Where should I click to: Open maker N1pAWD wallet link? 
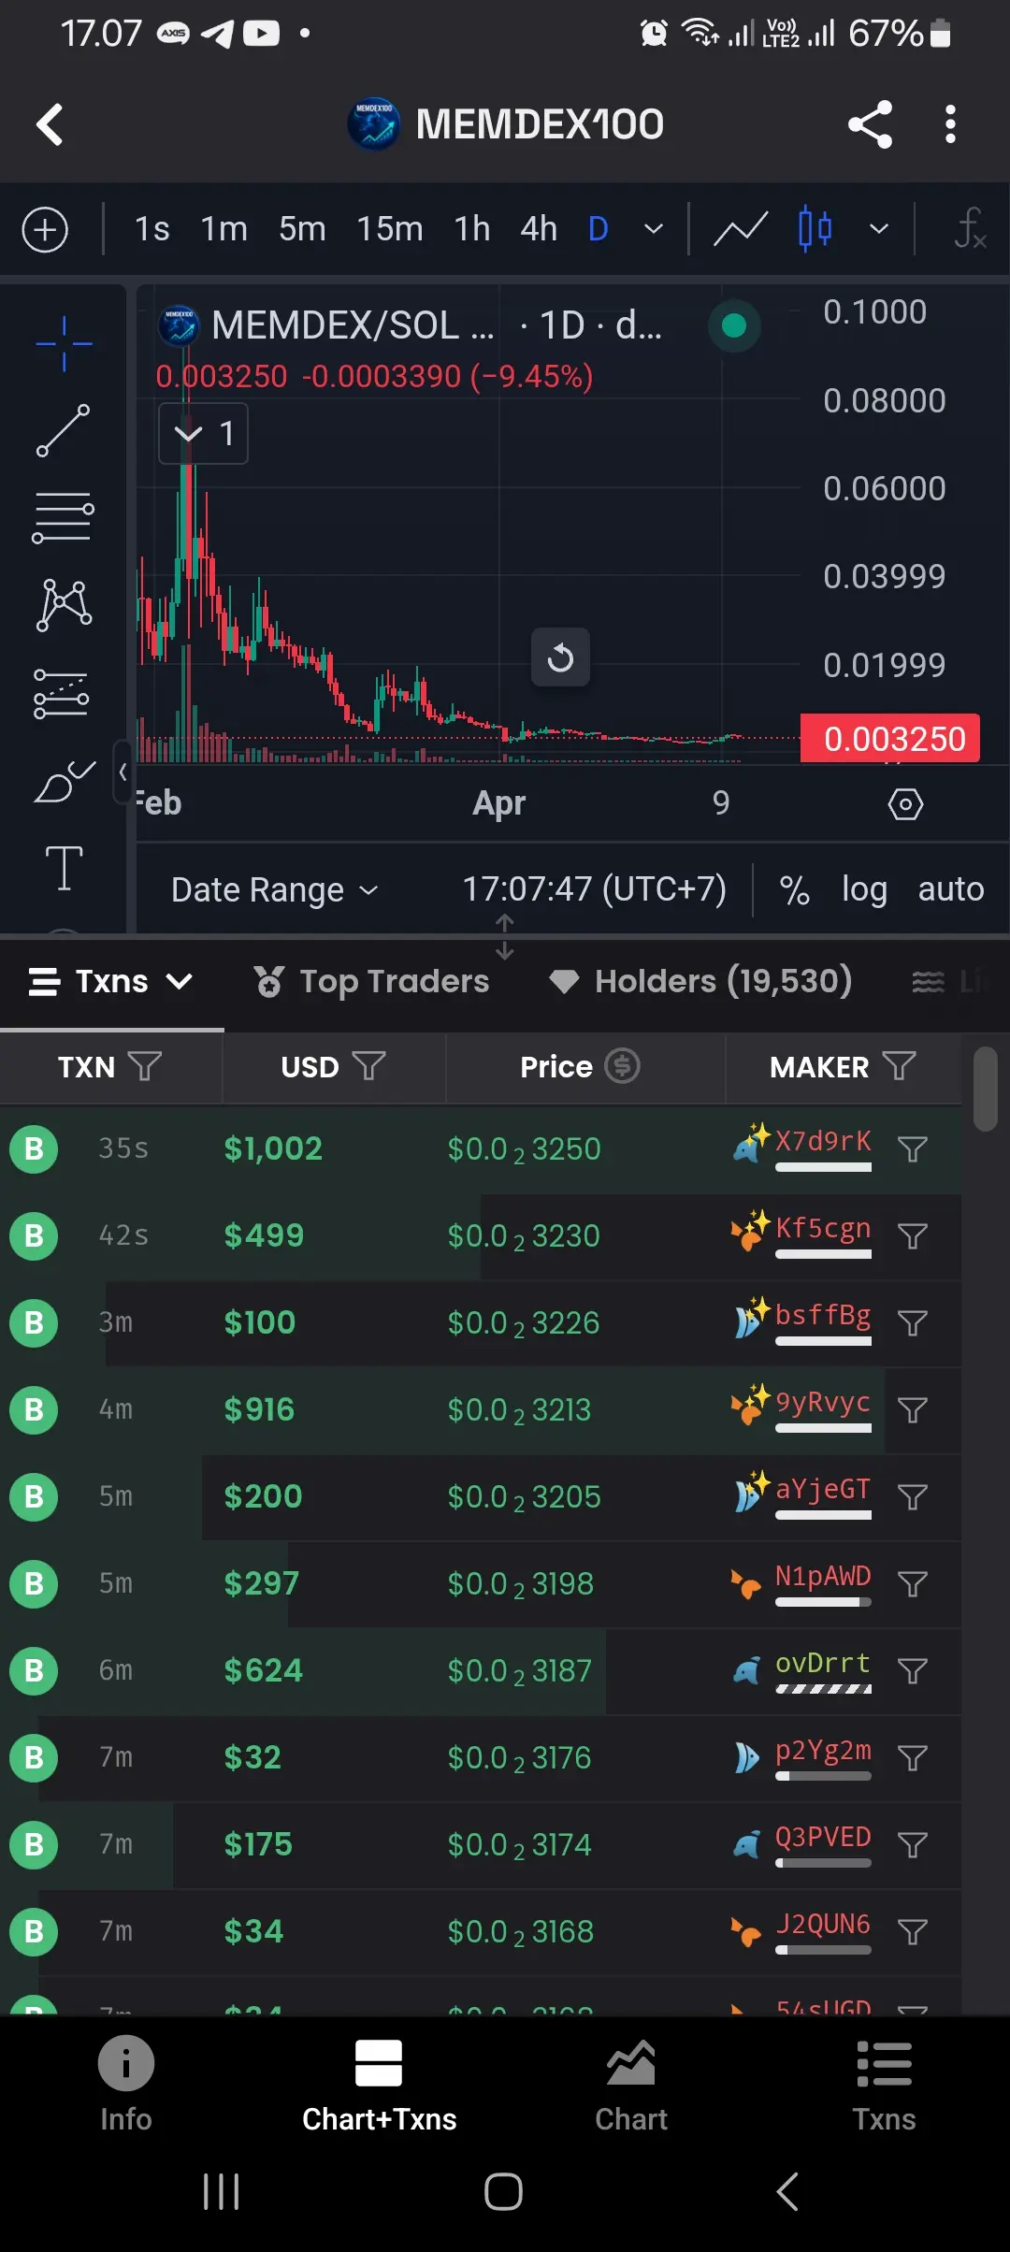823,1576
